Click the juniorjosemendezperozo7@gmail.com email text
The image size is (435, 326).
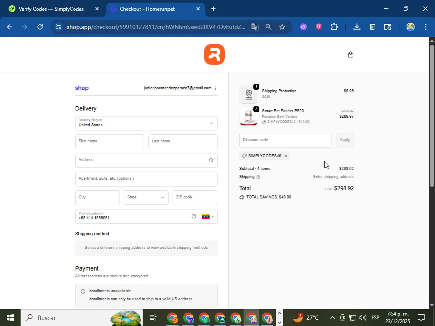[x=177, y=88]
